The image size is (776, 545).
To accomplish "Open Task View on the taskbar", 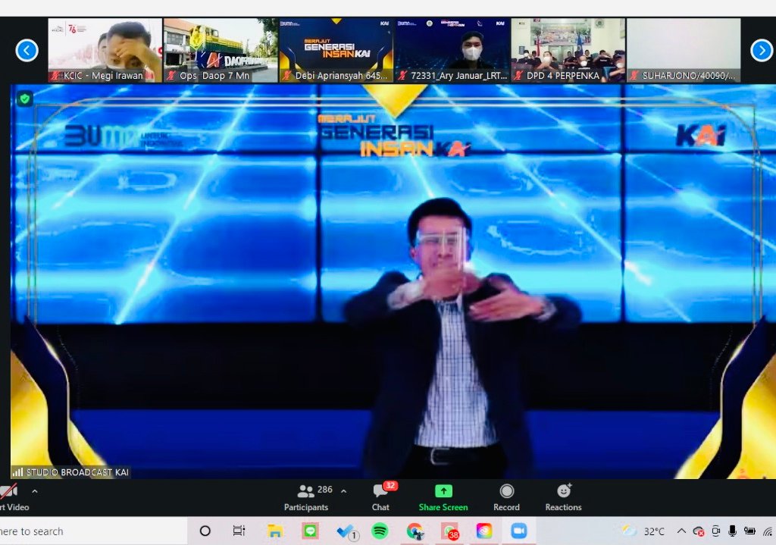I will (239, 531).
